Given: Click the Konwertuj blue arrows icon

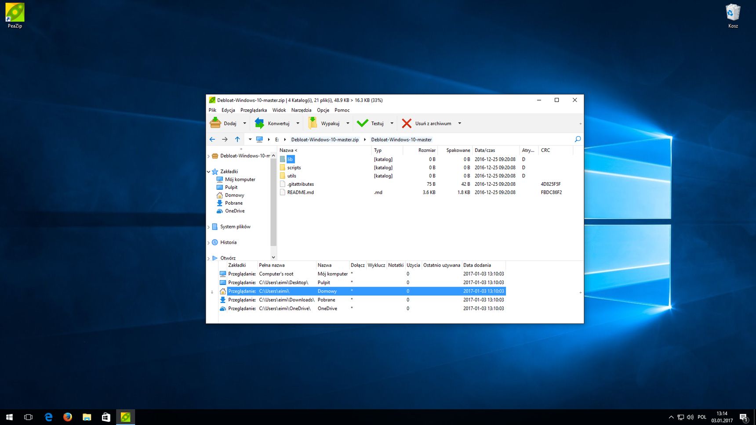Looking at the screenshot, I should pos(260,123).
